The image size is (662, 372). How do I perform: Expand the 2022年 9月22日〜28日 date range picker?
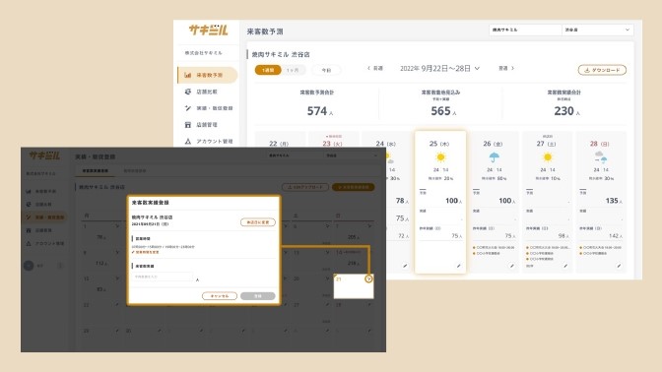pos(439,68)
